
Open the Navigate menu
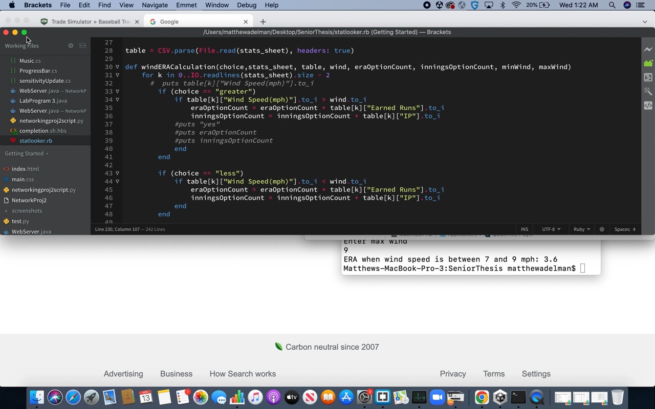155,5
